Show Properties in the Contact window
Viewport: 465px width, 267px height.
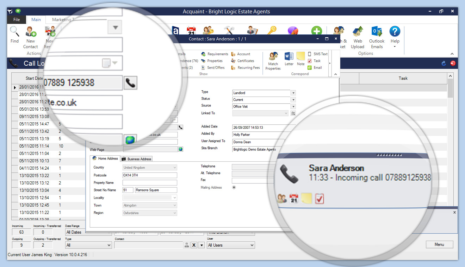tap(212, 61)
